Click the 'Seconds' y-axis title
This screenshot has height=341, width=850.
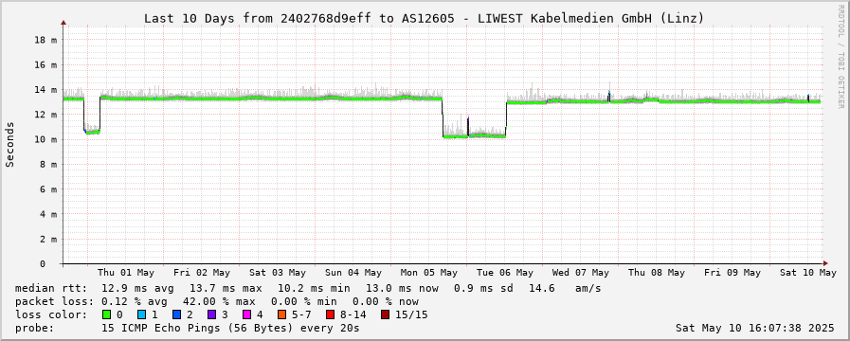10,144
